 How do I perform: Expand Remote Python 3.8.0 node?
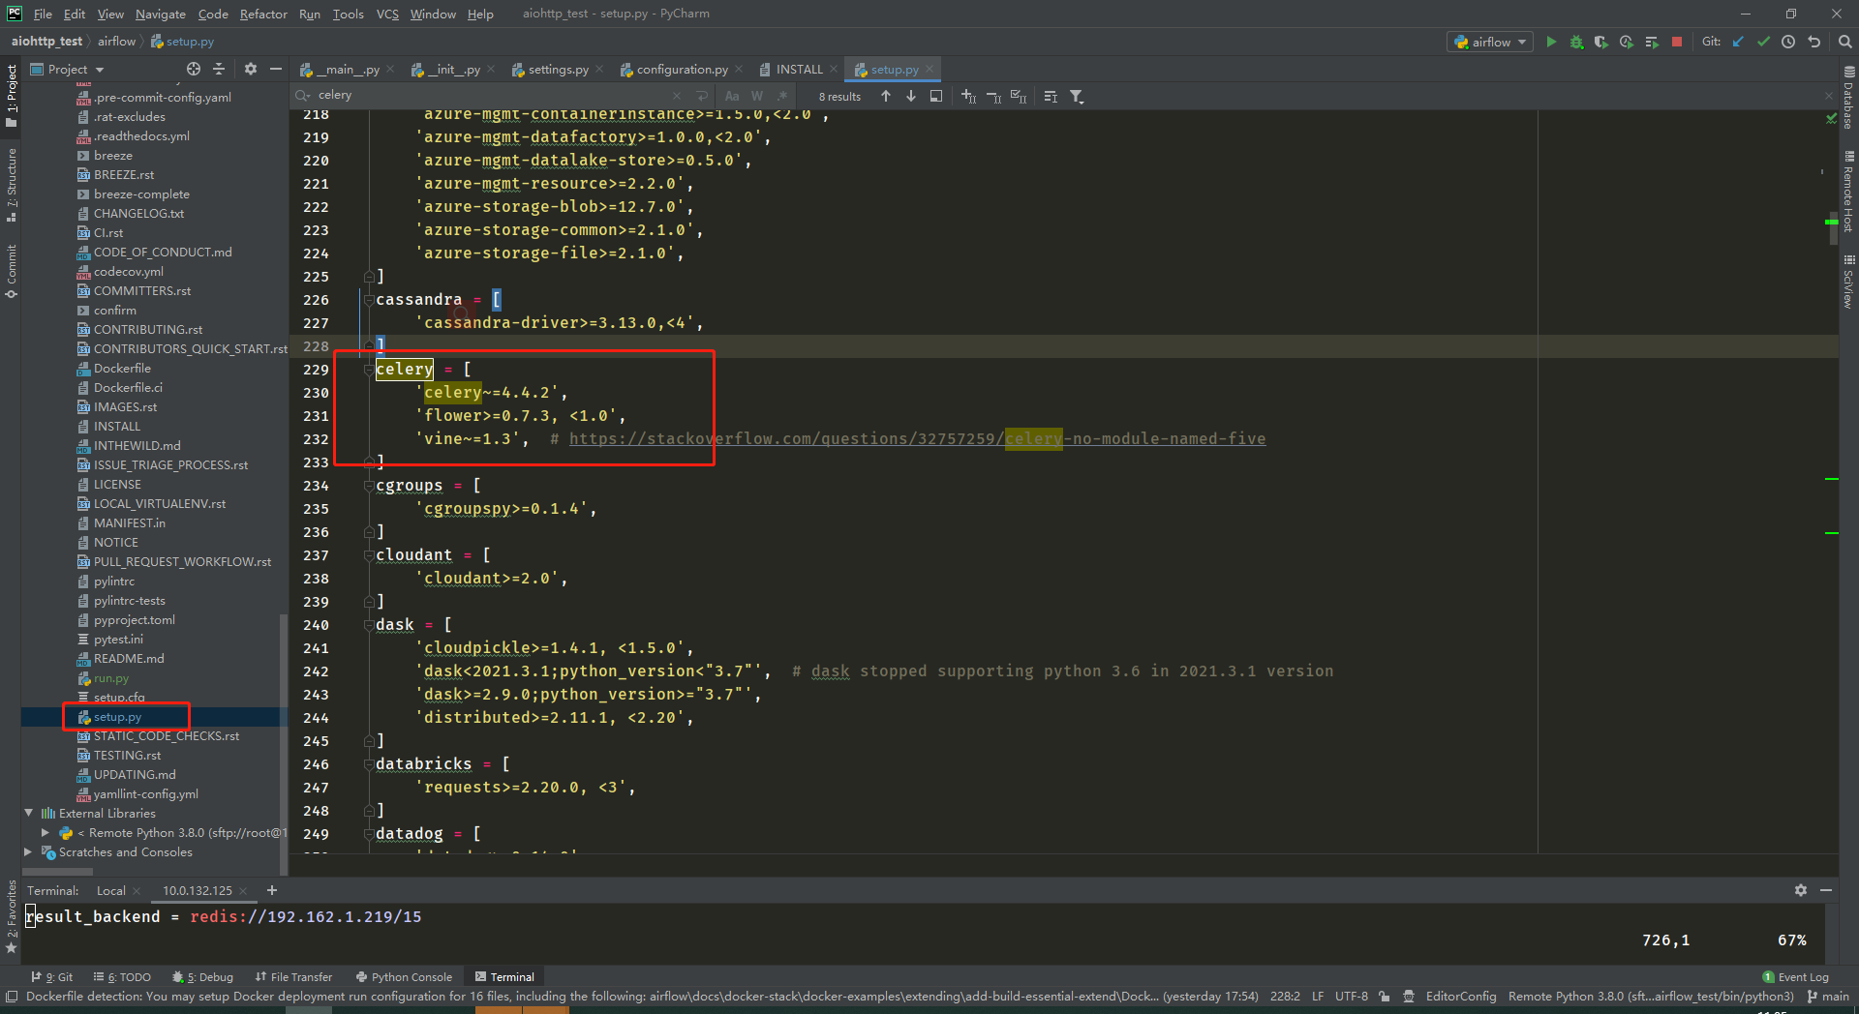click(x=46, y=832)
